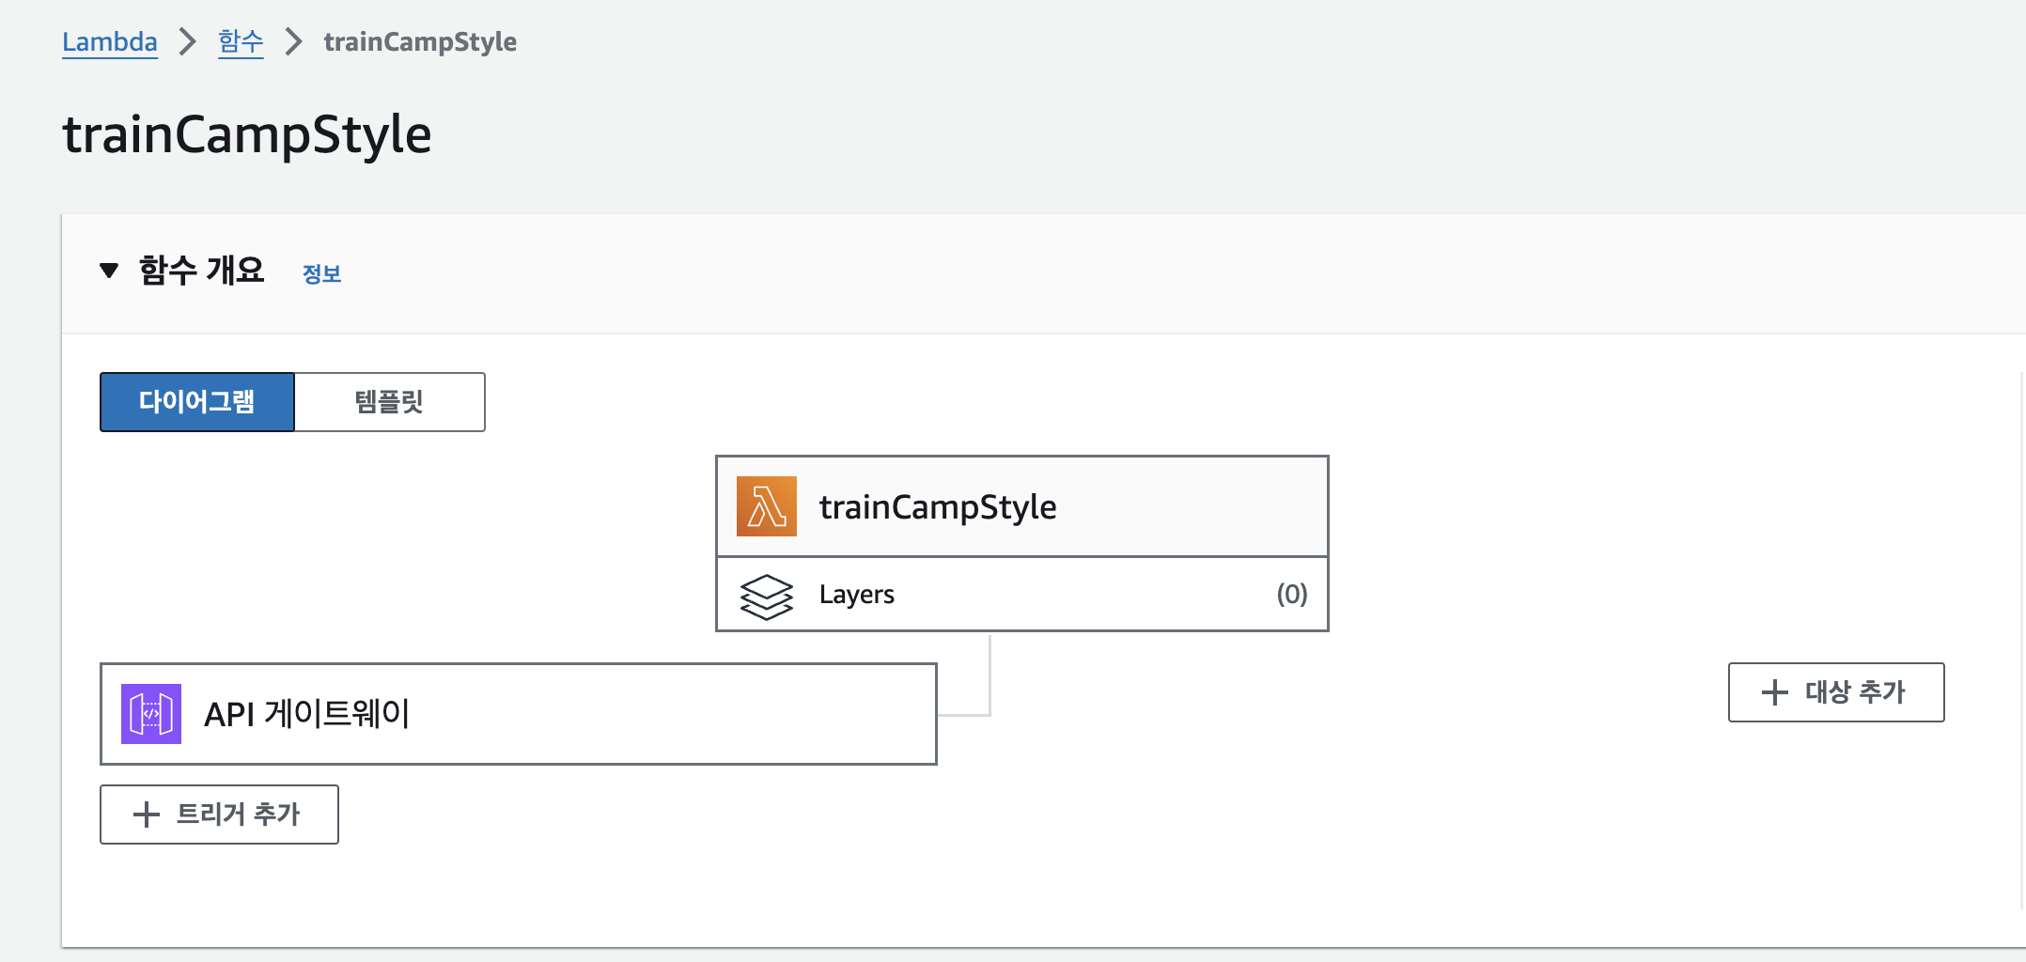2026x962 pixels.
Task: Open the 정보 info link
Action: click(x=321, y=273)
